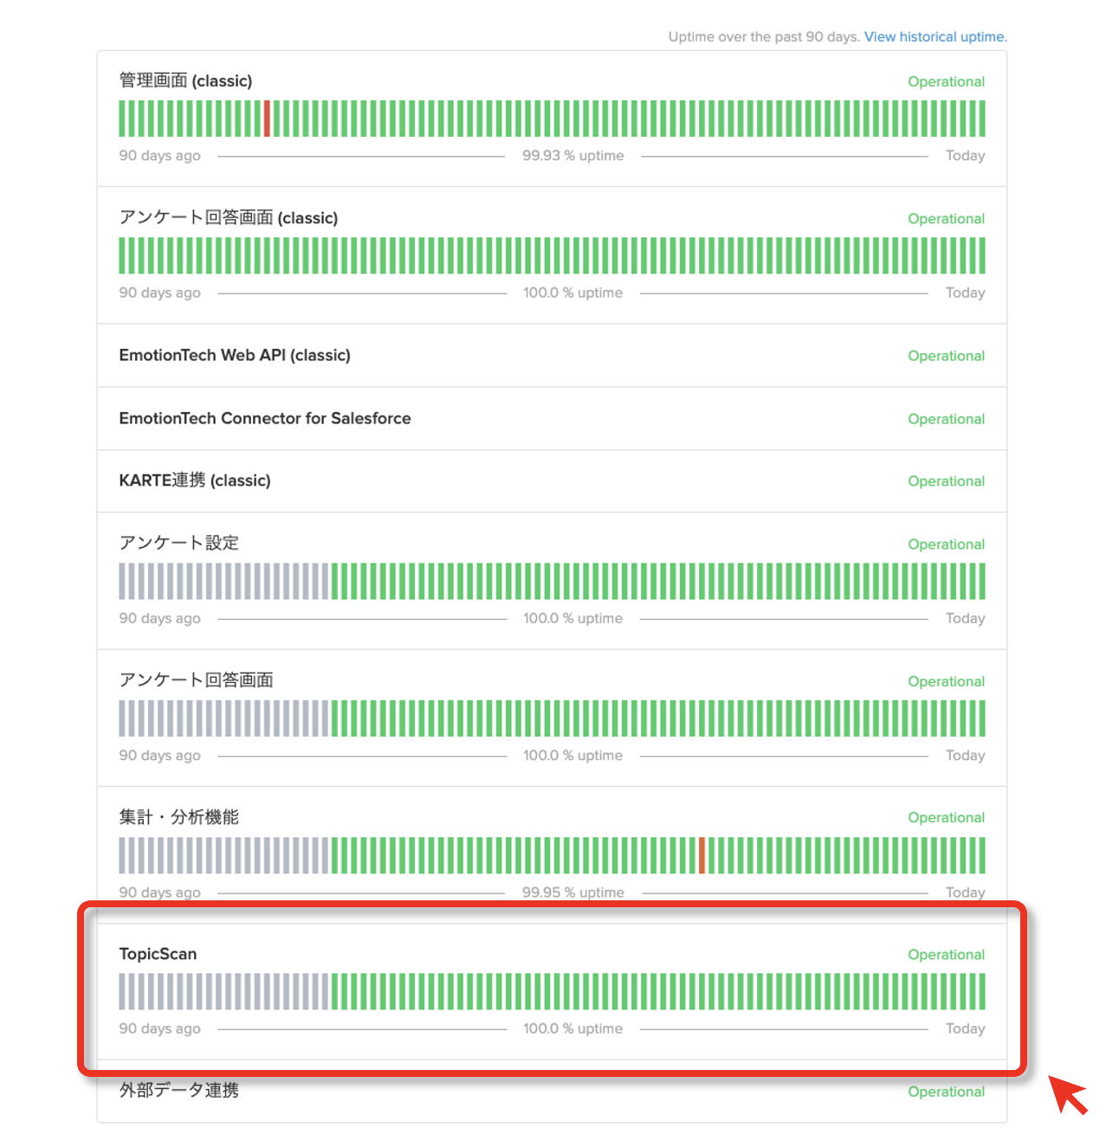Click 90 days ago label under アンケート設定

[x=159, y=618]
